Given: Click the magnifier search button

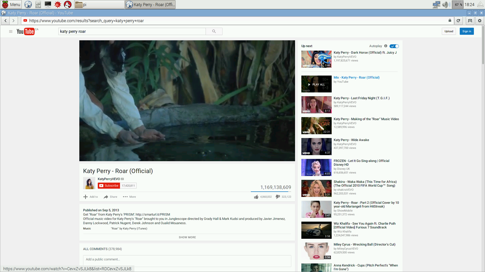Looking at the screenshot, I should click(x=214, y=31).
